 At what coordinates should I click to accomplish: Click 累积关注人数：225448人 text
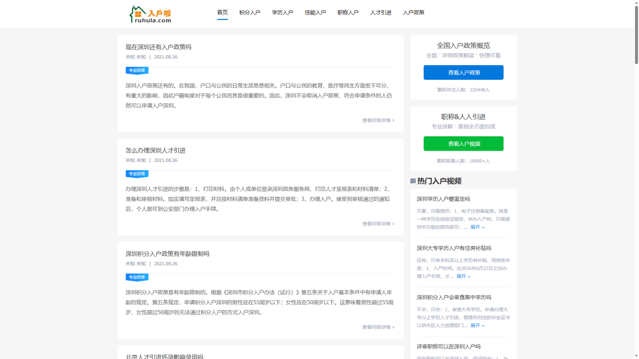click(x=464, y=90)
